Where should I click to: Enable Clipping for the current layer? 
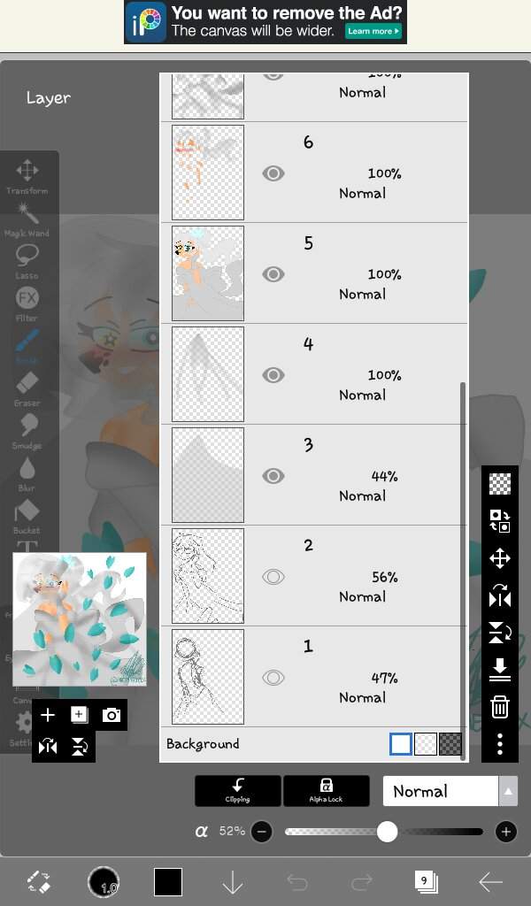(x=238, y=790)
